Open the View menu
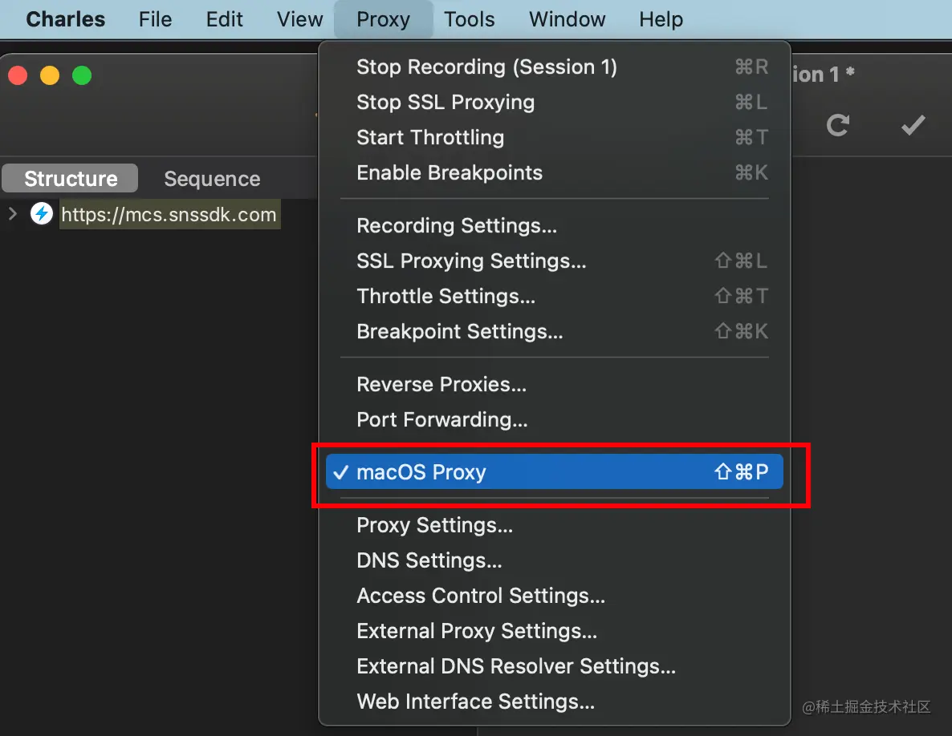This screenshot has width=952, height=736. coord(299,19)
